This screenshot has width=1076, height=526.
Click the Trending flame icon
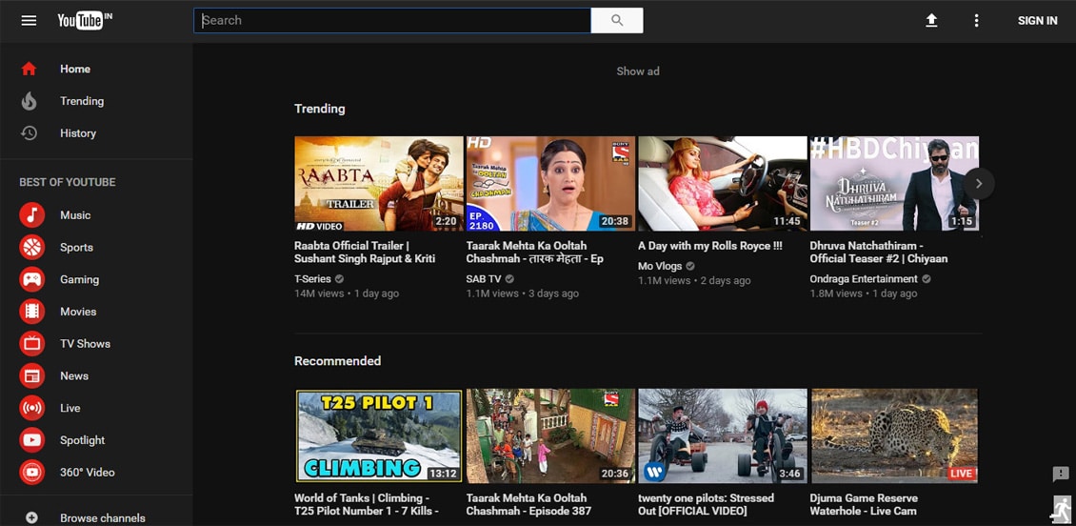click(x=29, y=101)
